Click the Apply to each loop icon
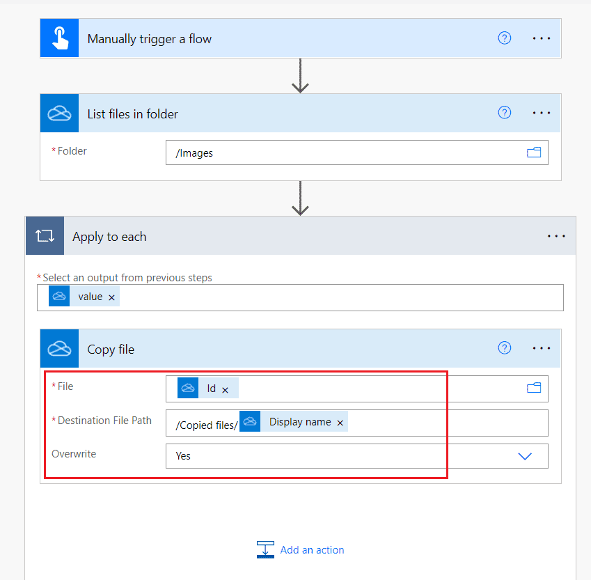This screenshot has width=591, height=580. [45, 236]
